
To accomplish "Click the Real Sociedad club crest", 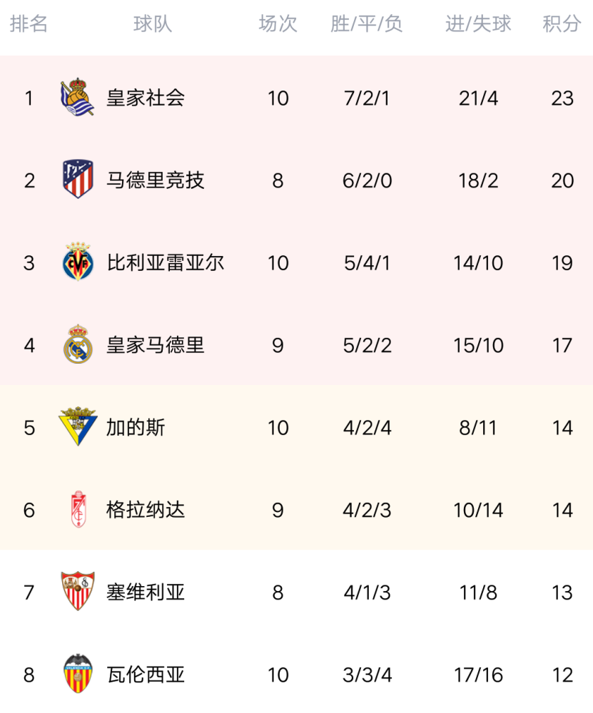I will click(x=77, y=97).
